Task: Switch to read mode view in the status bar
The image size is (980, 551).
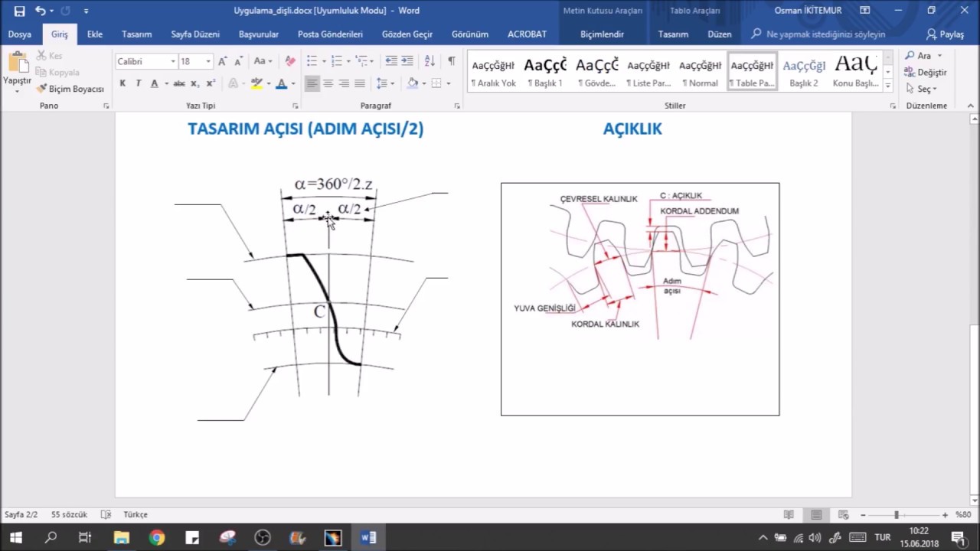Action: pyautogui.click(x=789, y=515)
